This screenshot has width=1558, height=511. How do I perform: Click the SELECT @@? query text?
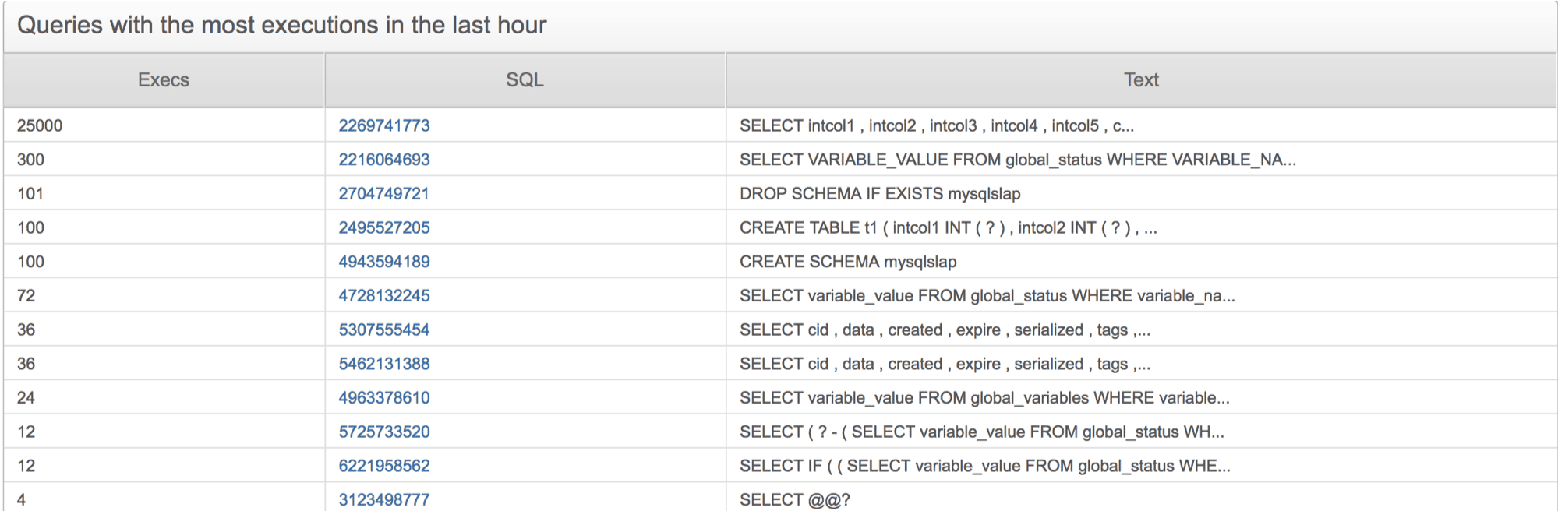[794, 499]
